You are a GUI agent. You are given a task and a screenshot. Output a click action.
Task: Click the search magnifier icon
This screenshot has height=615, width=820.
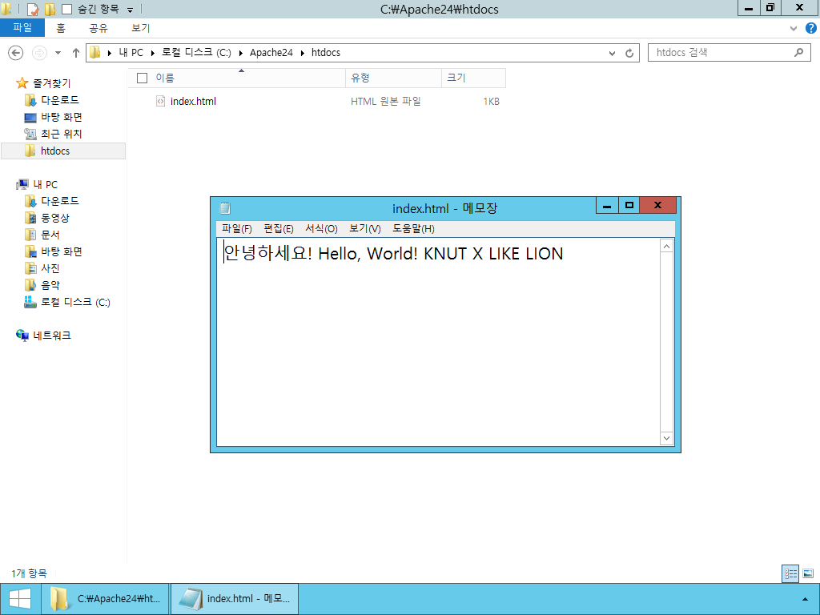point(798,52)
